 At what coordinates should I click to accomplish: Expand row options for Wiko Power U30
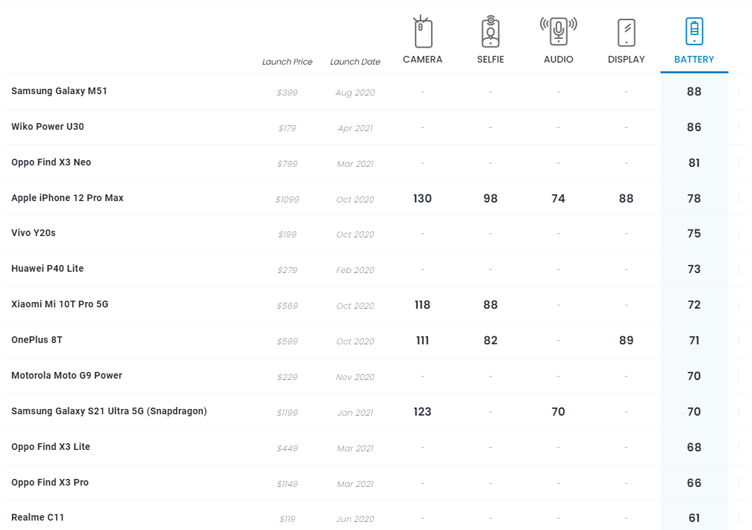click(739, 127)
